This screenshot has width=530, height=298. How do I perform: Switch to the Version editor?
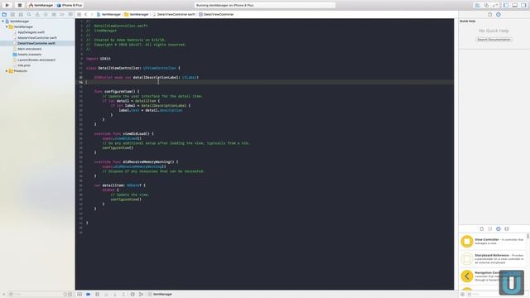click(x=495, y=6)
